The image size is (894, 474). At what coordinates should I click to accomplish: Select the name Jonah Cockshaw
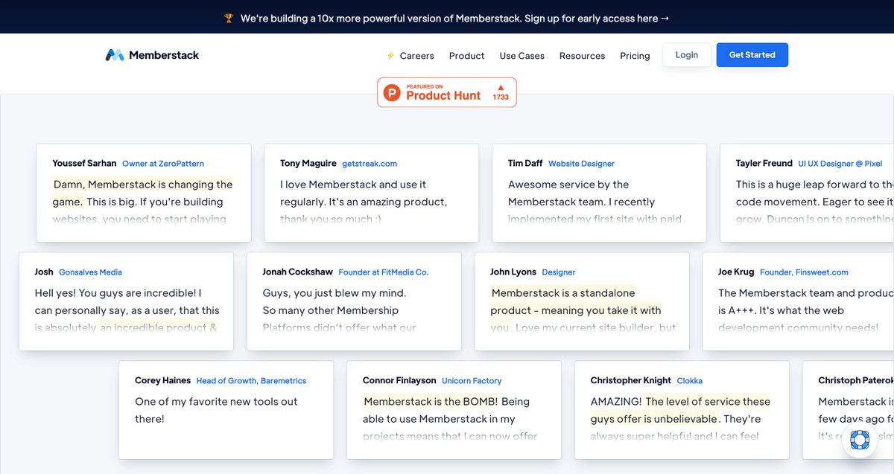pos(297,272)
